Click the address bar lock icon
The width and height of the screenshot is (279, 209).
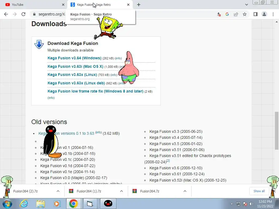34,14
